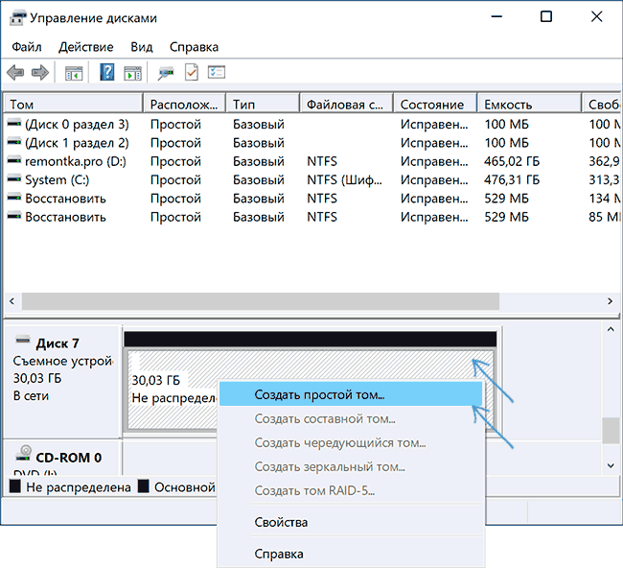Sort by the Состояние column header
623x568 pixels.
(x=435, y=105)
